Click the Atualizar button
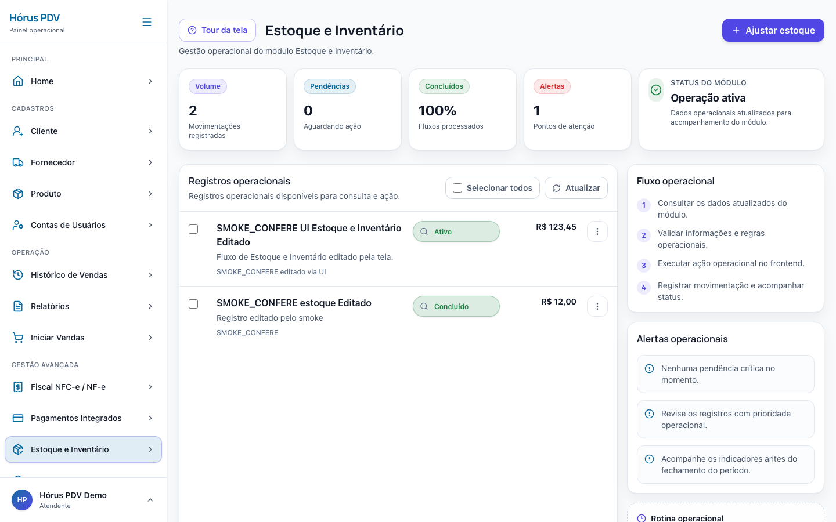836x522 pixels. pyautogui.click(x=576, y=188)
